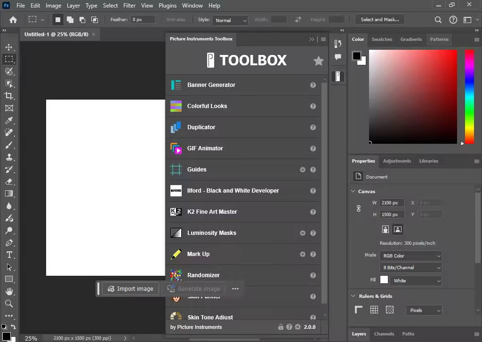Open Luminosity Masks settings gear

pyautogui.click(x=303, y=233)
